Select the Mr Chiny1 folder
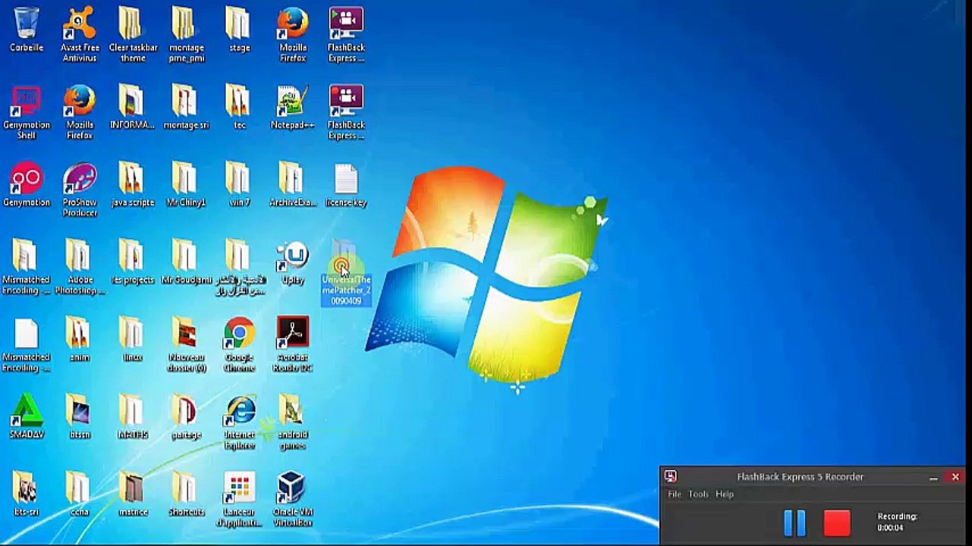Screen dimensions: 972x546 coord(186,184)
